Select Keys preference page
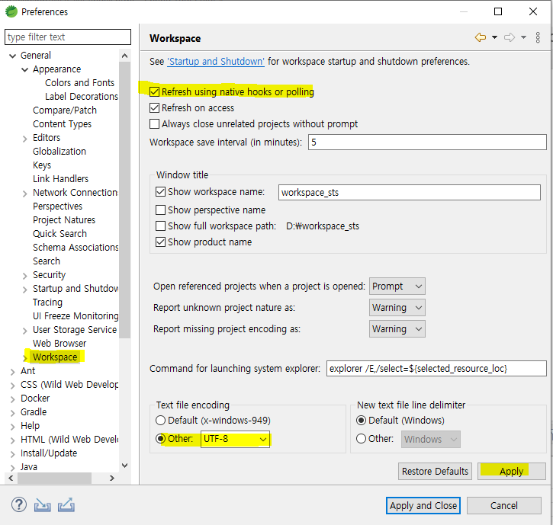 click(x=42, y=165)
